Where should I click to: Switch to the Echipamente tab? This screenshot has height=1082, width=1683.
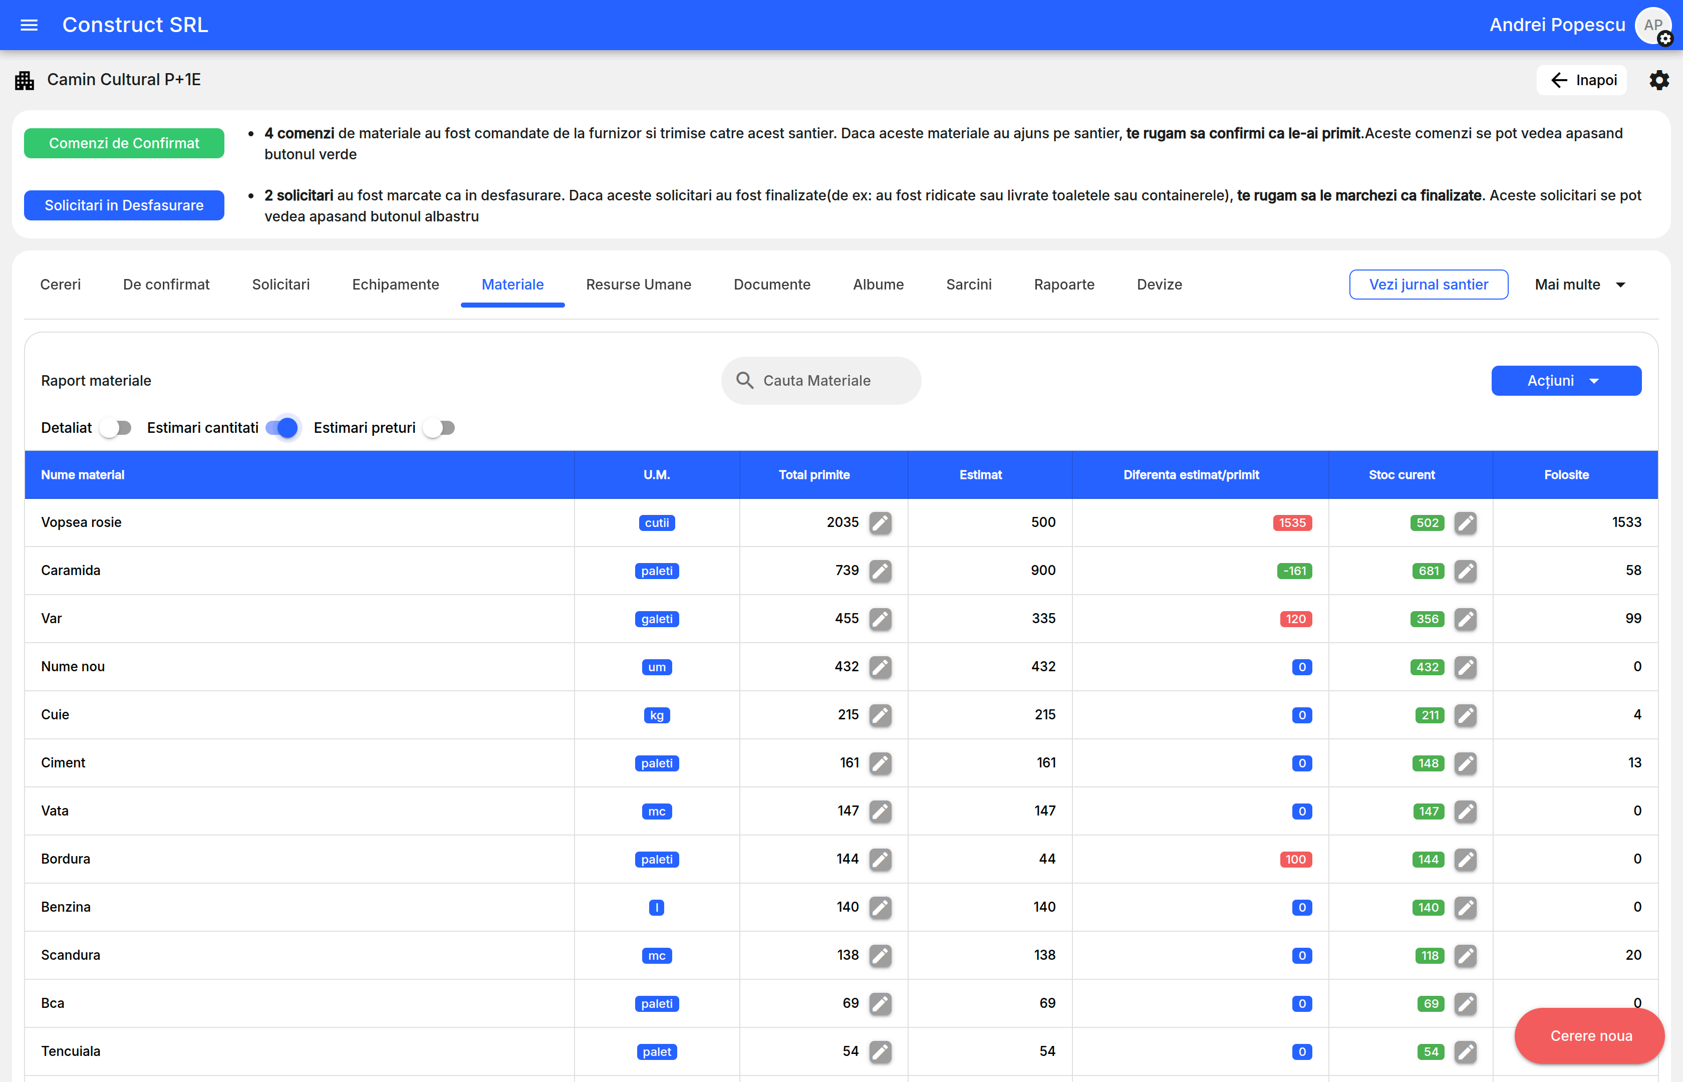[396, 285]
